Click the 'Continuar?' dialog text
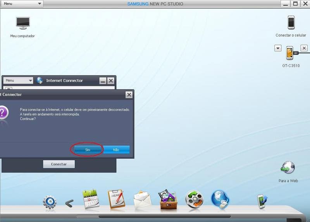Image resolution: width=310 pixels, height=222 pixels. pos(28,119)
